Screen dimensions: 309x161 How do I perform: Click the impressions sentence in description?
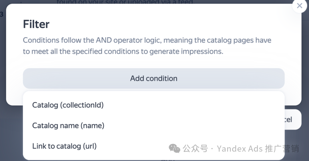point(123,51)
